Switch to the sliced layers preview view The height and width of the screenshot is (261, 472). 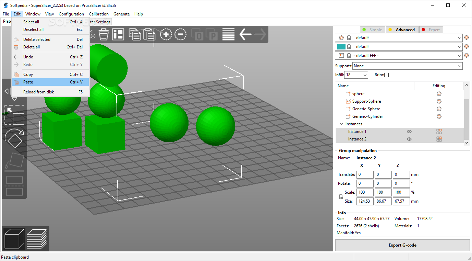[37, 238]
